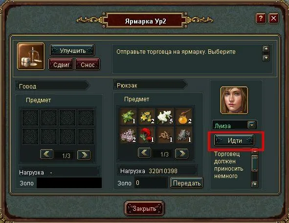Screen dimensions: 289x223
Task: Click the Улучшить upgrade button
Action: tap(72, 50)
